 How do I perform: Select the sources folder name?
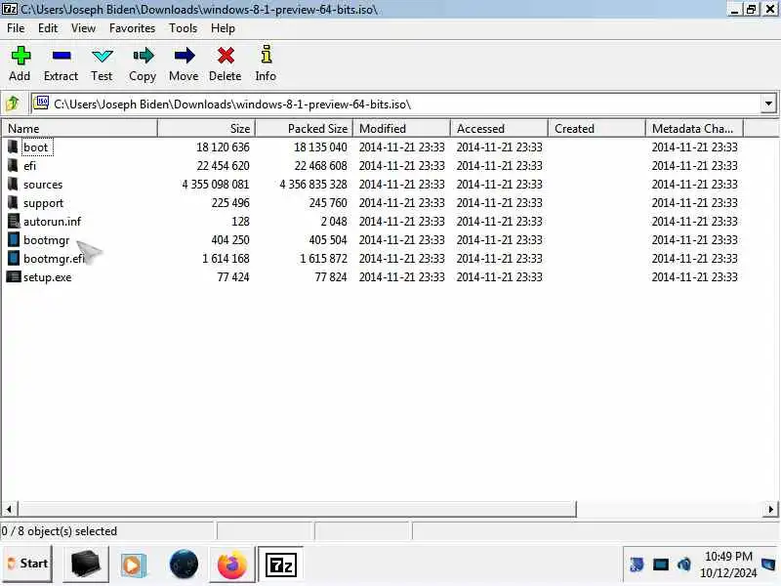pos(43,185)
